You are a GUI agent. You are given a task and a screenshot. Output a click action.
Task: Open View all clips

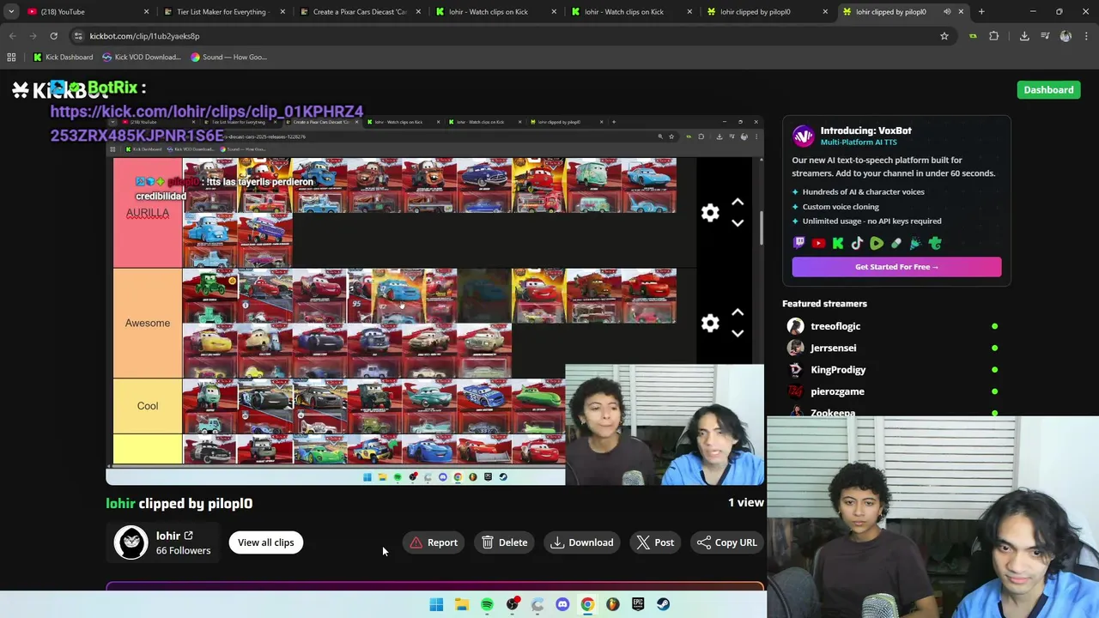click(265, 542)
